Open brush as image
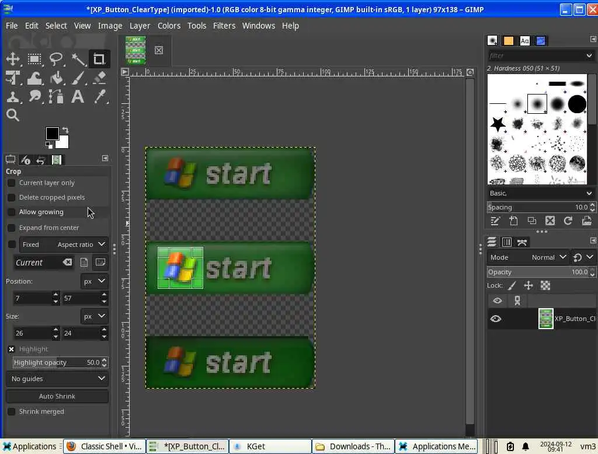598x454 pixels. [x=586, y=221]
